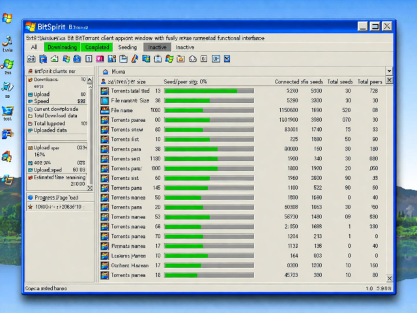Select the unhighlighted Inactive tab at right
Screen dimensions: 417x313
click(185, 48)
